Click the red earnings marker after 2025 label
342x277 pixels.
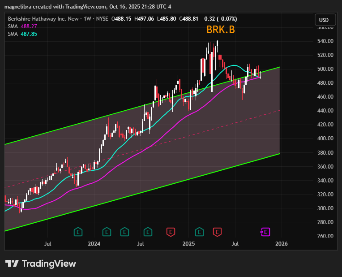tap(217, 232)
